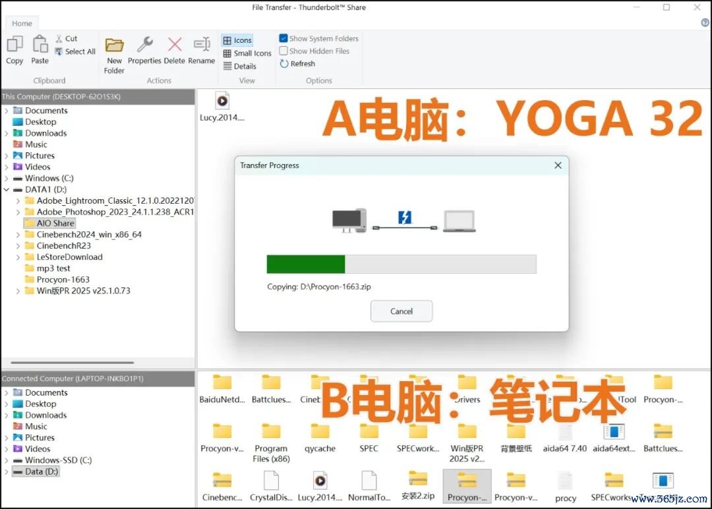Expand Data (D:) in Connected Computer
The image size is (712, 509).
(7, 471)
